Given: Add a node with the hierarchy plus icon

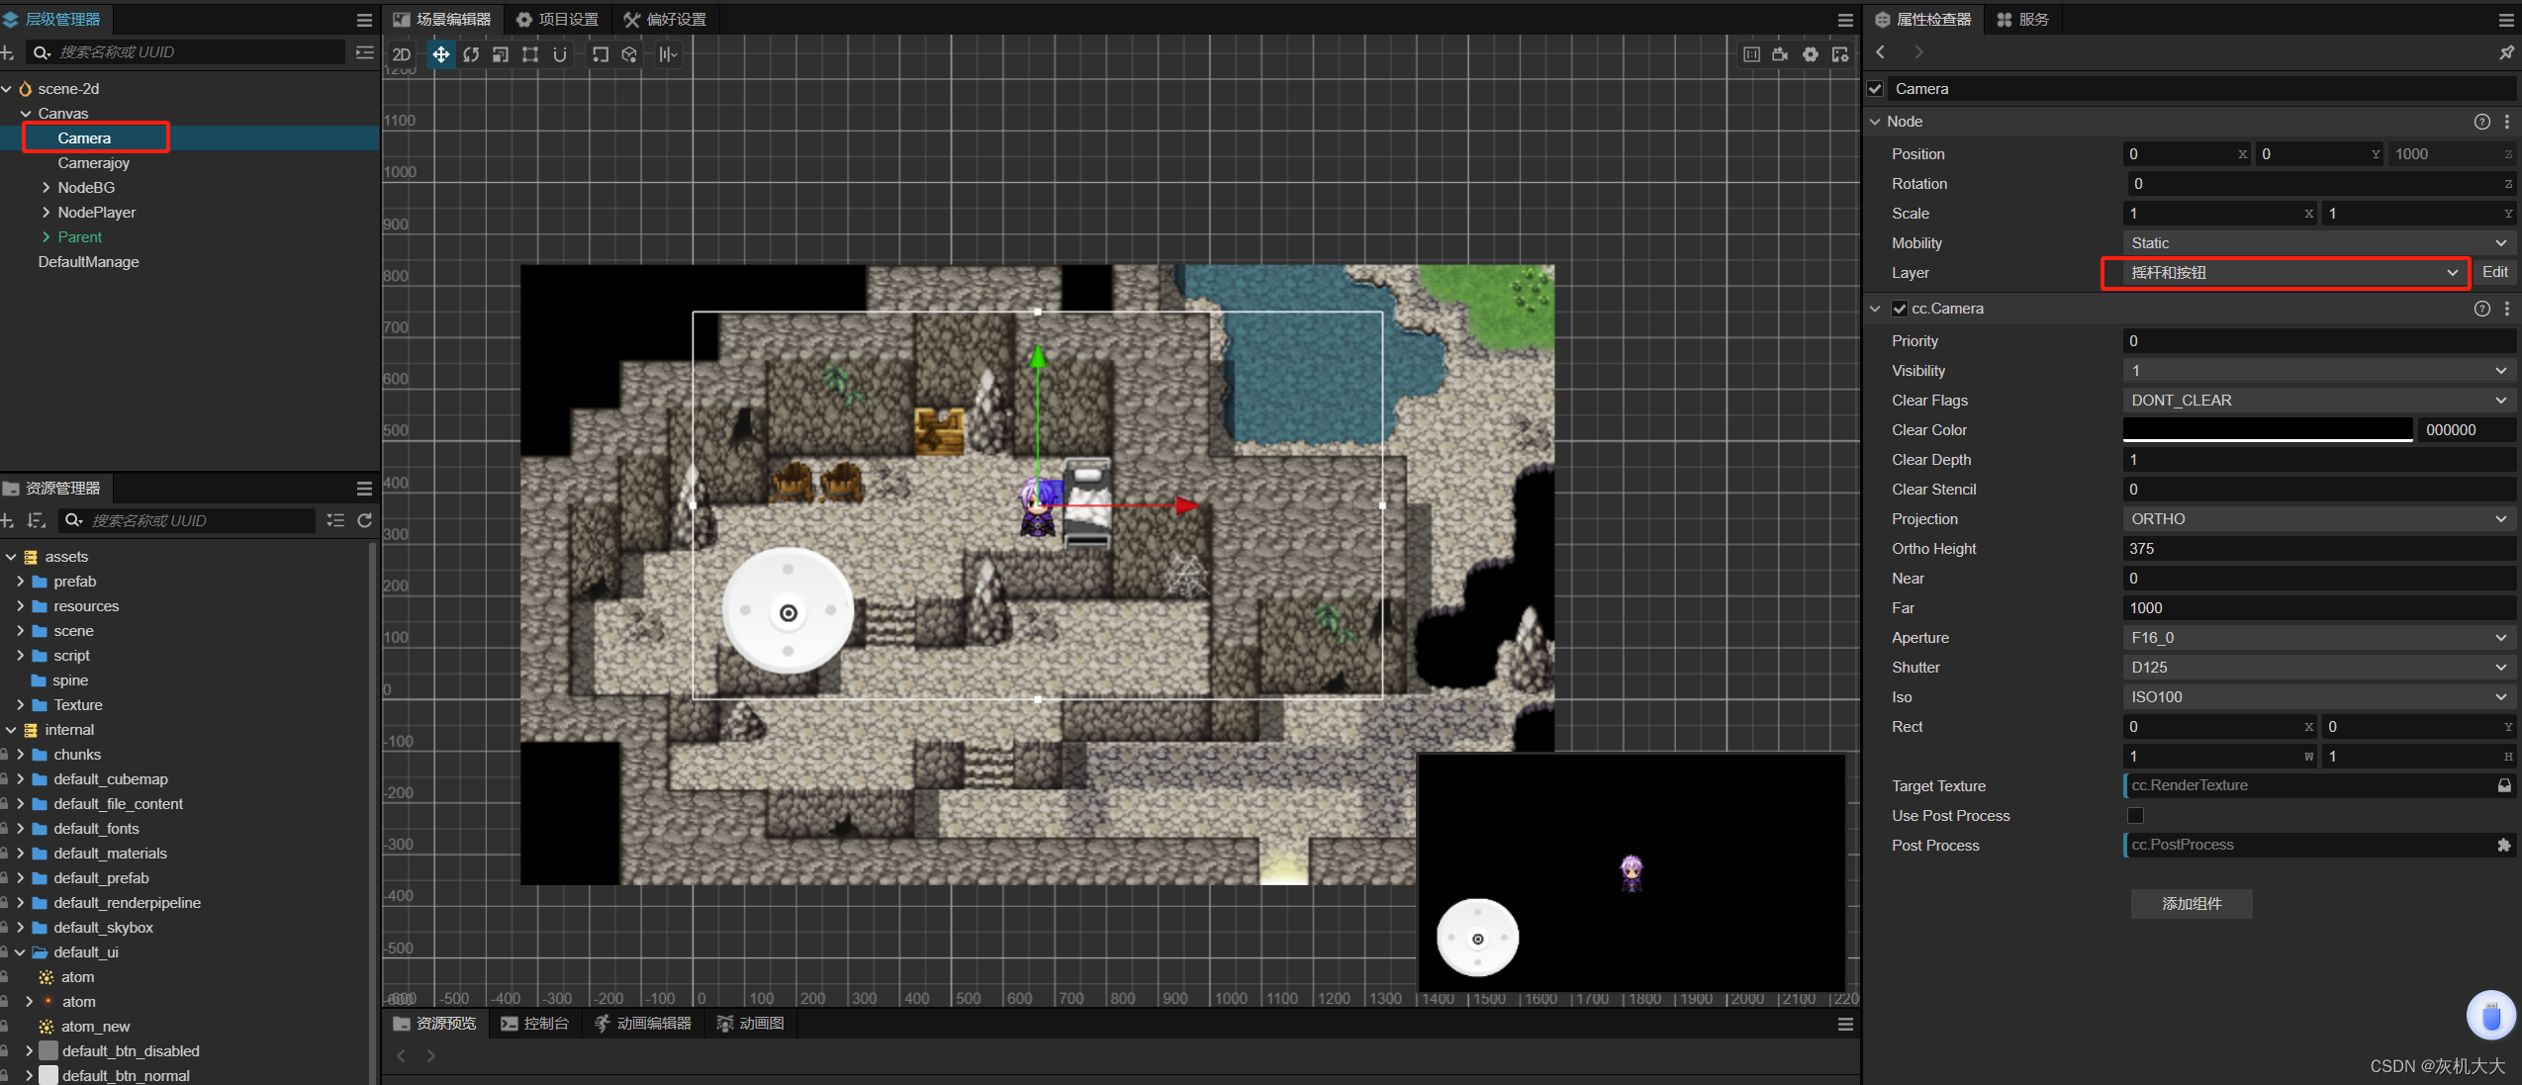Looking at the screenshot, I should (x=8, y=52).
